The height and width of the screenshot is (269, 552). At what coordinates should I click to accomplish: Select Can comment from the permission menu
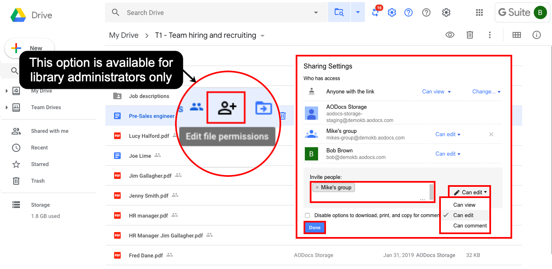[465, 225]
